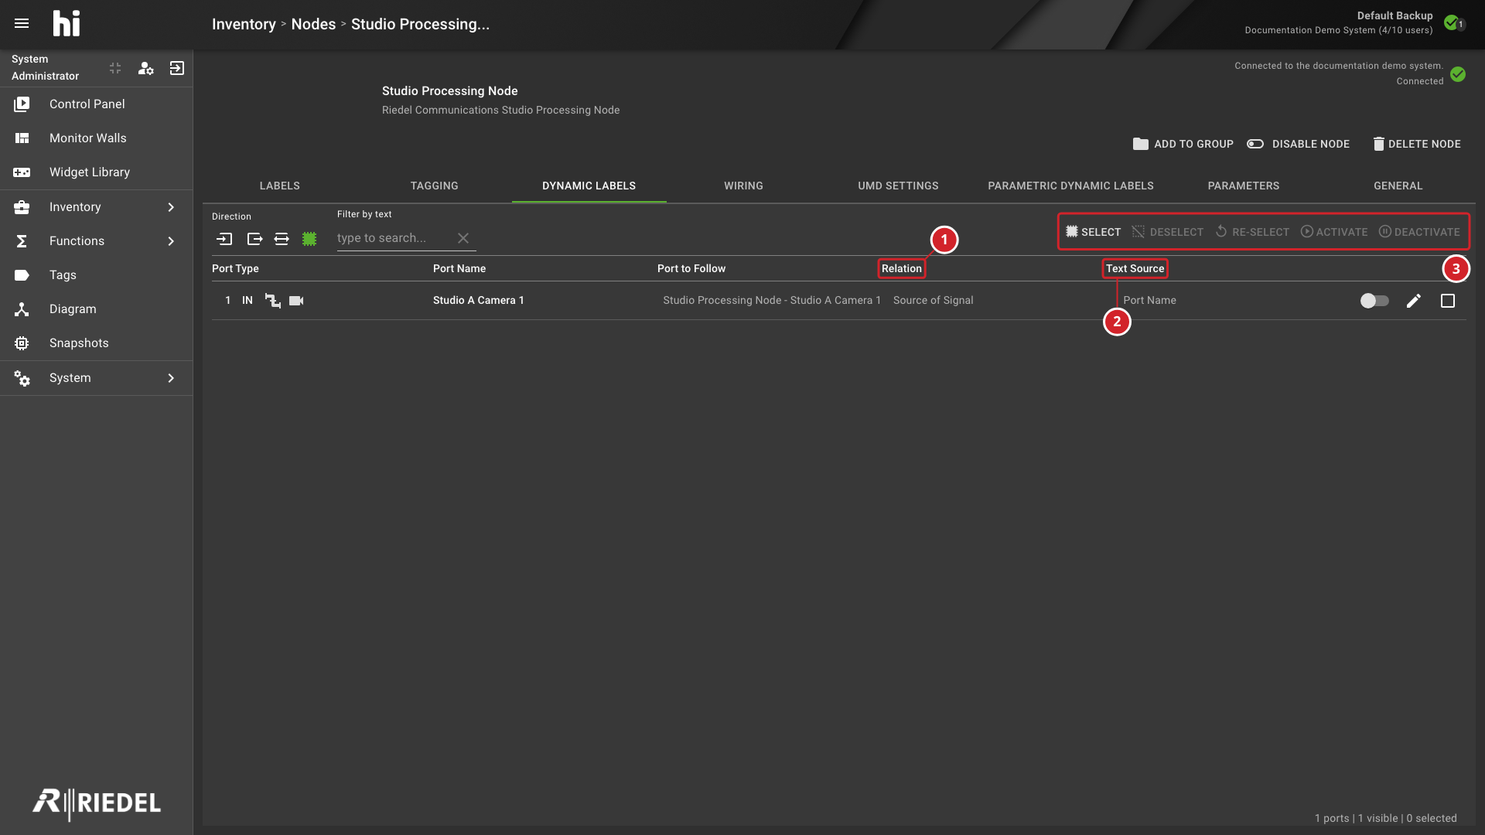The width and height of the screenshot is (1485, 835).
Task: Open the GENERAL tab
Action: tap(1398, 186)
